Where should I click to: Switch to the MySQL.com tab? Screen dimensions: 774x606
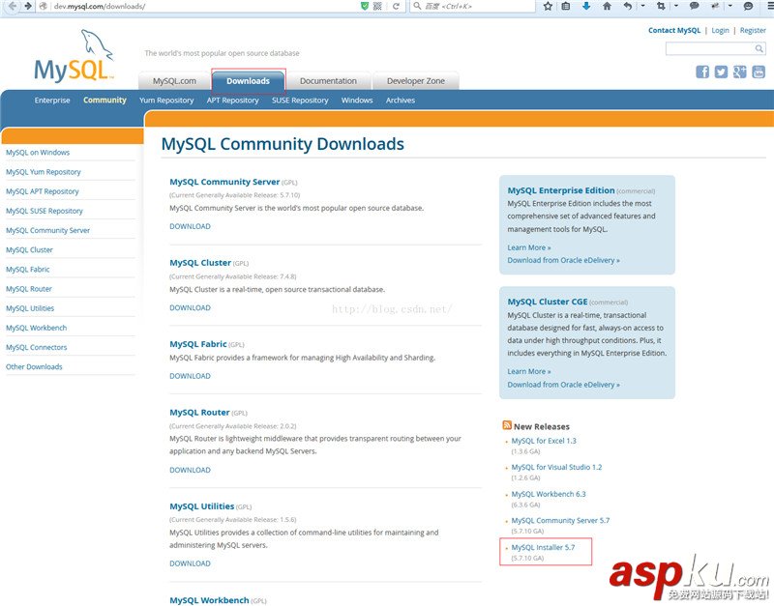pyautogui.click(x=174, y=81)
